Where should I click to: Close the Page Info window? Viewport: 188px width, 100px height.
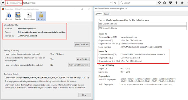tap(89, 9)
